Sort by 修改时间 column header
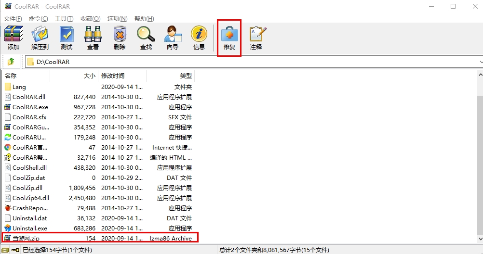The image size is (483, 254). click(122, 76)
